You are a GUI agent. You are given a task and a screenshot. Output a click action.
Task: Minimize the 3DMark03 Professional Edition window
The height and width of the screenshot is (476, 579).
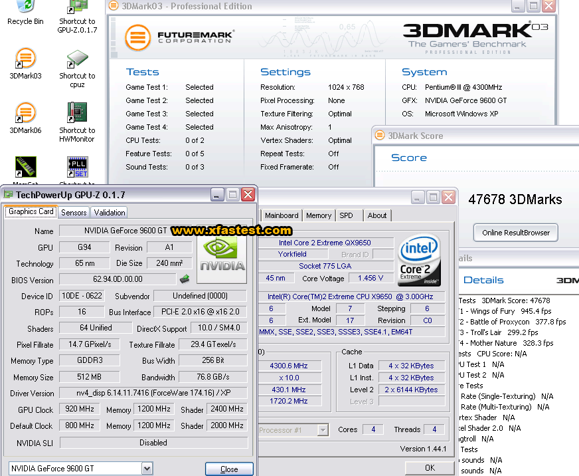click(518, 6)
